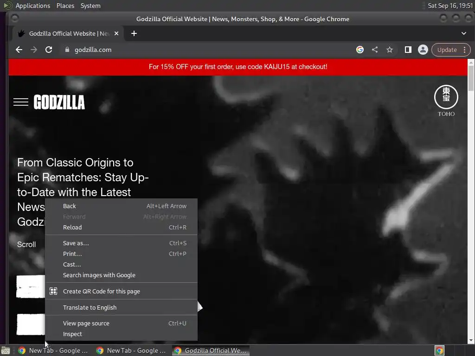The height and width of the screenshot is (356, 475).
Task: Click the scrollbar down arrow
Action: pos(471,340)
